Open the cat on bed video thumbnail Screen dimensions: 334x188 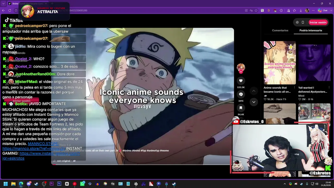[280, 114]
